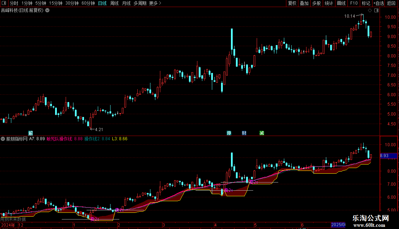
Task: Click the 10.14 high price label
Action: click(350, 16)
